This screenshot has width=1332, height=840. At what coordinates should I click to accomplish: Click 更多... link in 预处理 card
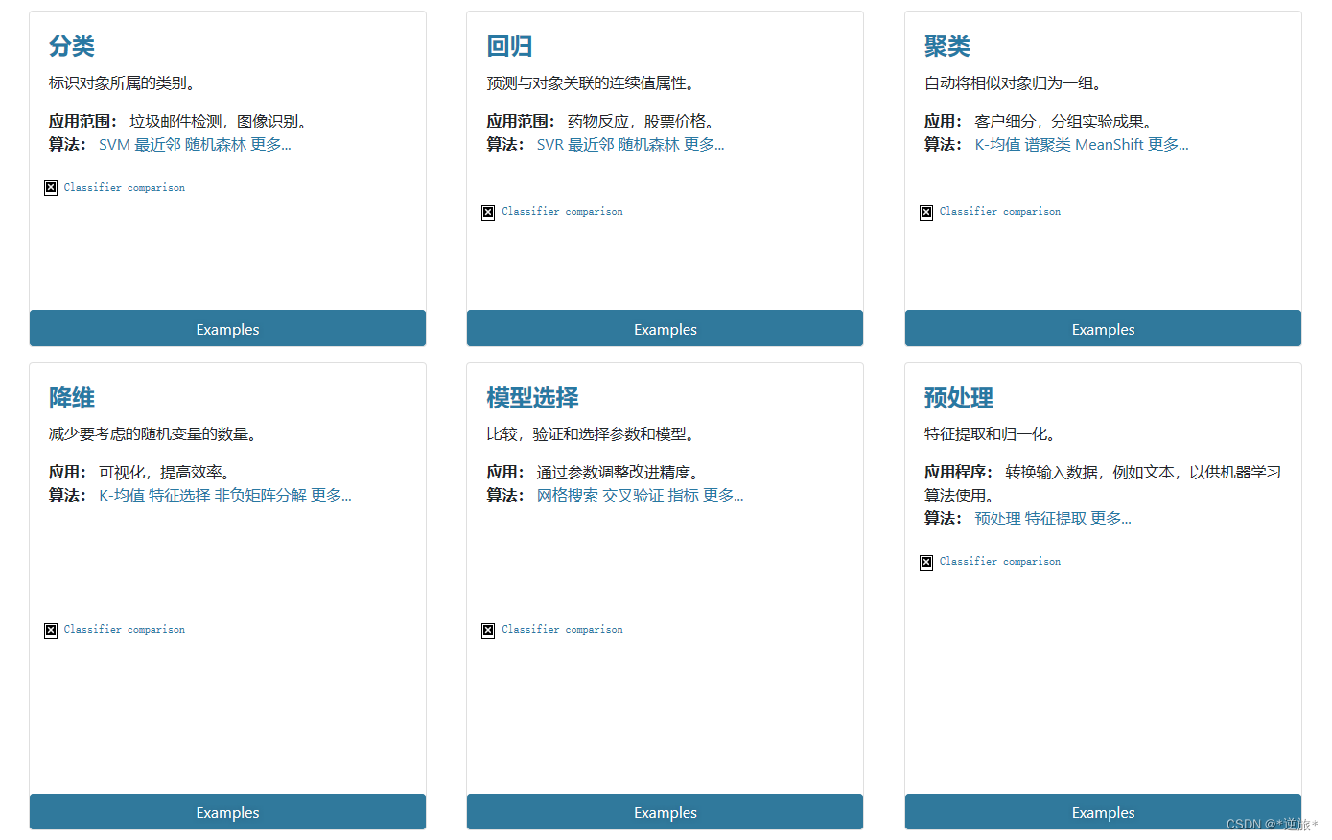[x=1110, y=519]
